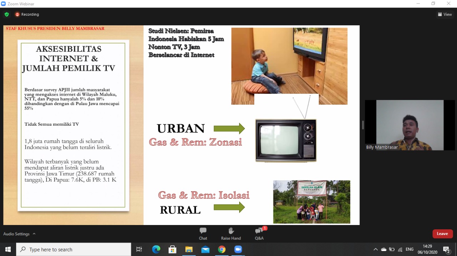Launch Microsoft Edge from the taskbar
The image size is (457, 256).
156,250
